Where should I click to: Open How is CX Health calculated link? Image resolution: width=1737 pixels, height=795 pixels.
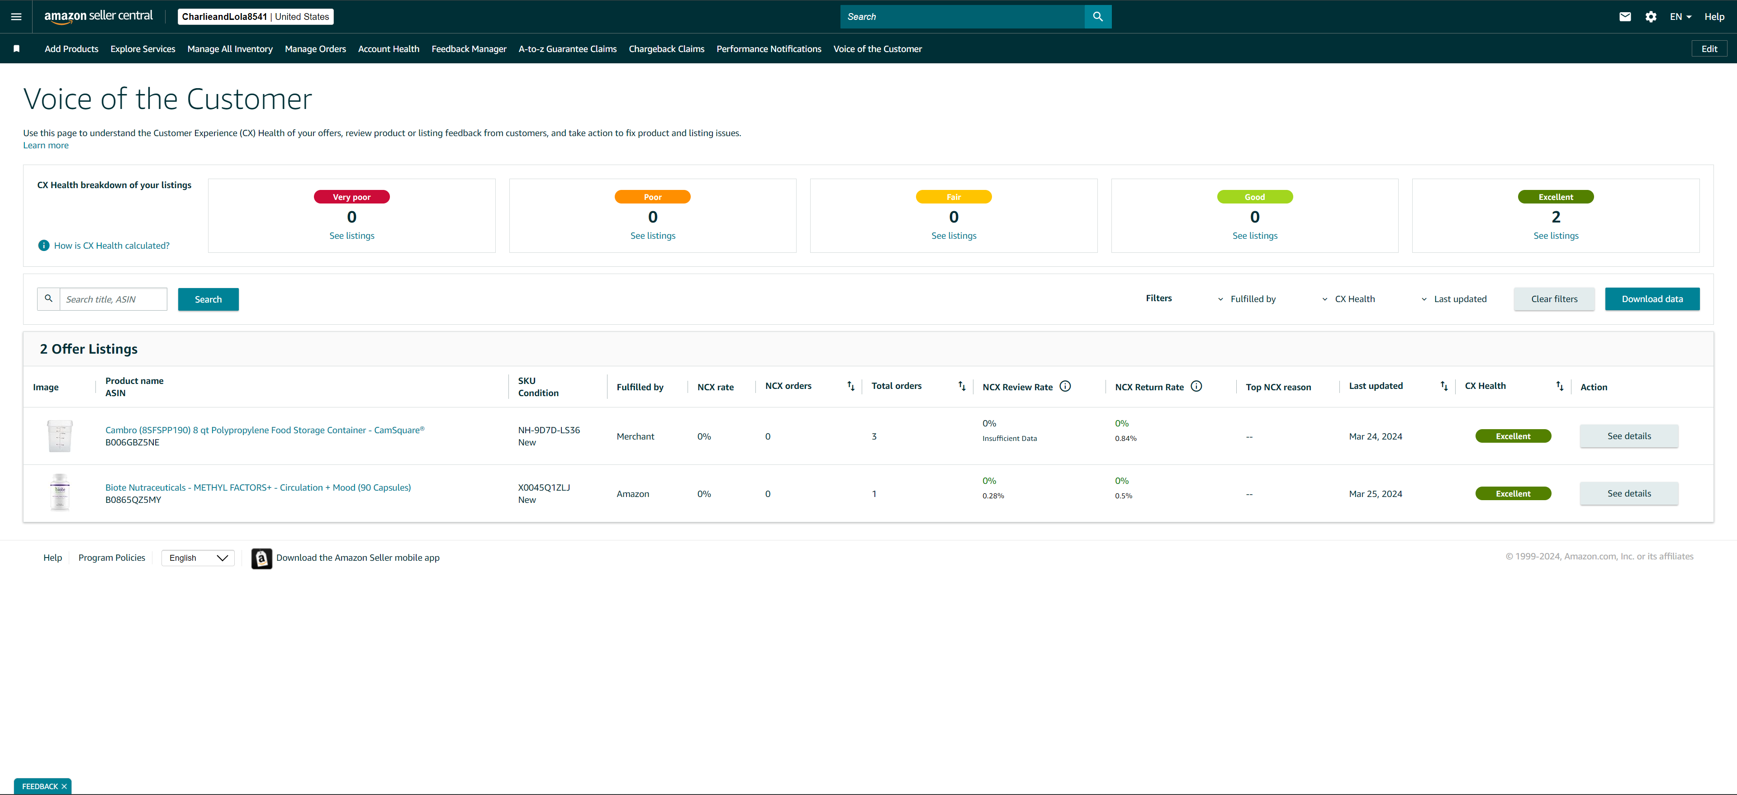tap(112, 246)
